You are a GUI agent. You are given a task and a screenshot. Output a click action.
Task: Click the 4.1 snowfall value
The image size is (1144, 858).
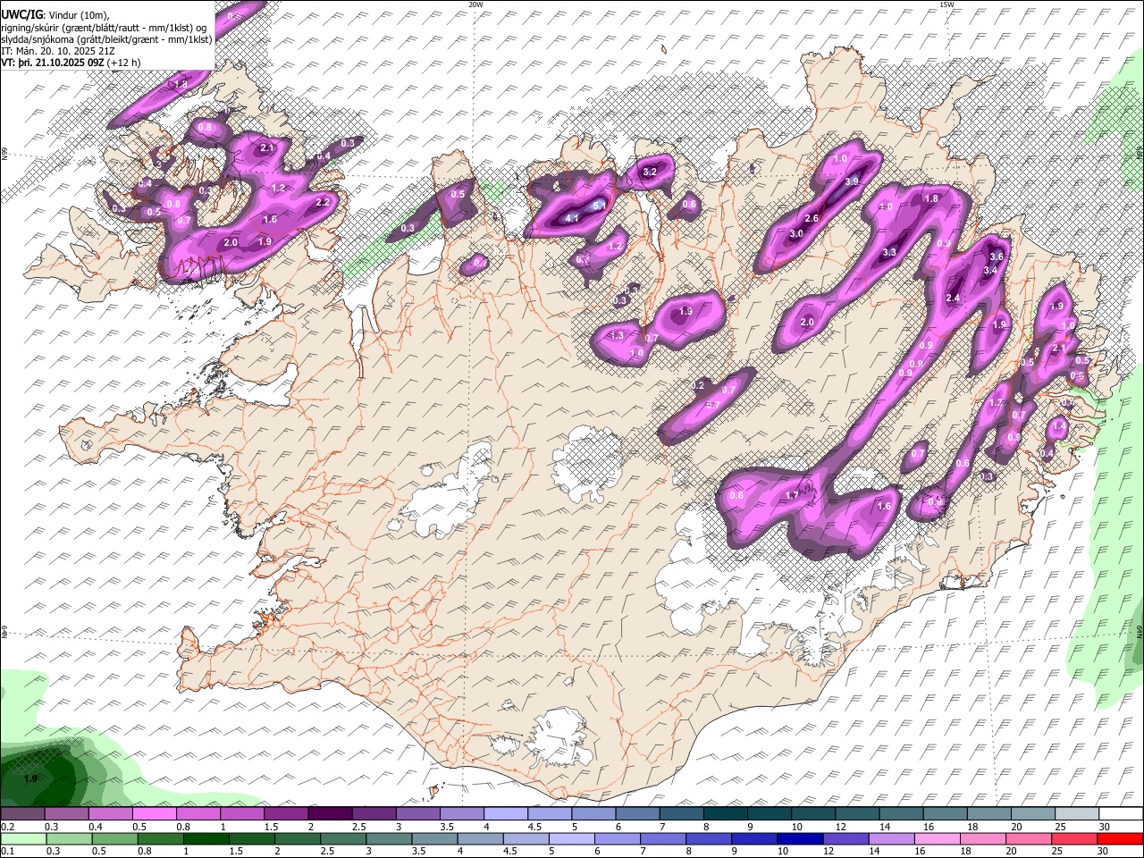[573, 218]
